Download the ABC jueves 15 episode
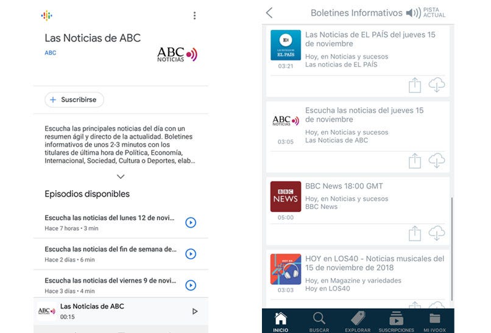Image resolution: width=491 pixels, height=333 pixels. tap(437, 161)
